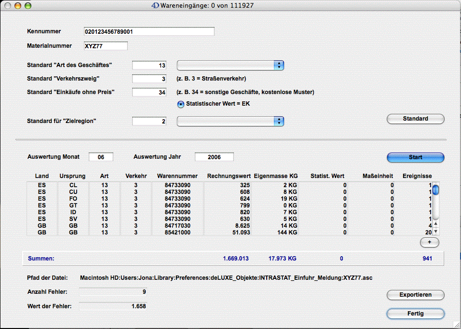
Task: Select the GB row with Warennummer 85421000
Action: point(193,232)
